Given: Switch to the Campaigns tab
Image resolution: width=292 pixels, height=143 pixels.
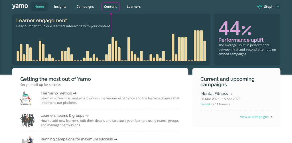Looking at the screenshot, I should click(85, 7).
